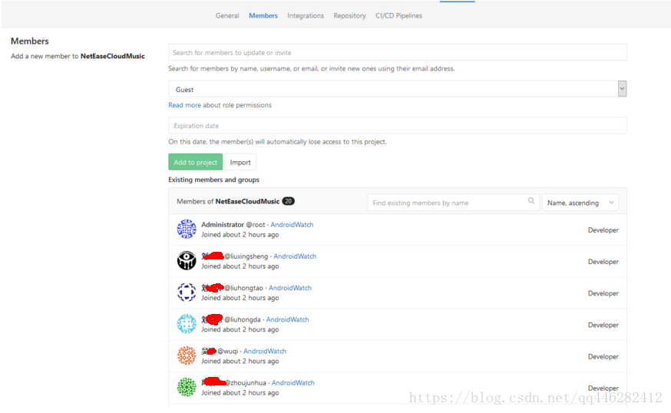Click the search members to invite field
Viewport: 671px width, 413px height.
pyautogui.click(x=398, y=52)
